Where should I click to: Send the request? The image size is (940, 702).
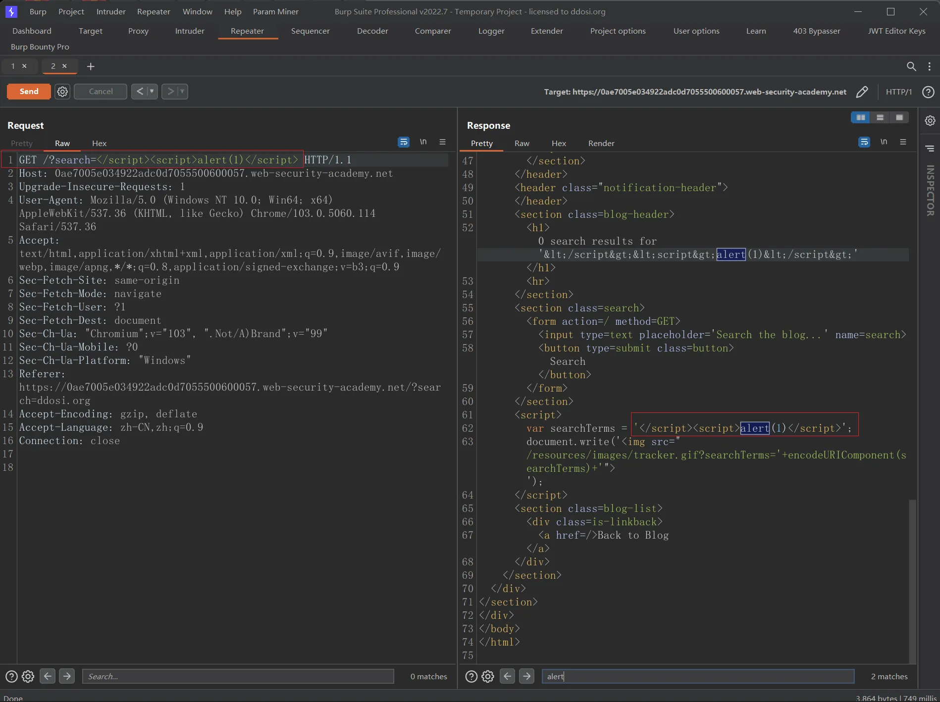tap(29, 92)
